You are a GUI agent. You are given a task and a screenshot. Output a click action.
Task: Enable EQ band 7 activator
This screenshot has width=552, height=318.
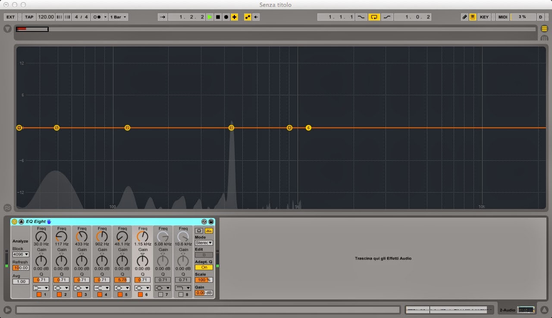pyautogui.click(x=160, y=295)
